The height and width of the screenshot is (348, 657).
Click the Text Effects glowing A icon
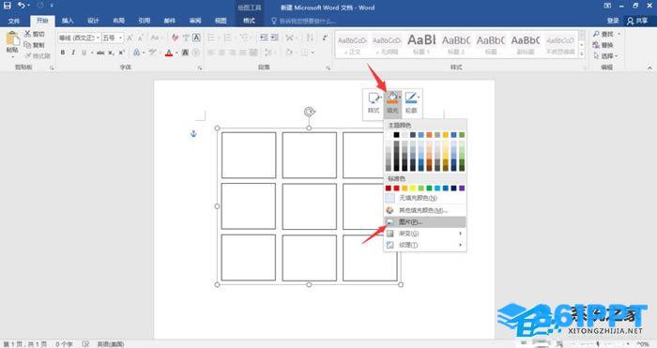[x=136, y=53]
